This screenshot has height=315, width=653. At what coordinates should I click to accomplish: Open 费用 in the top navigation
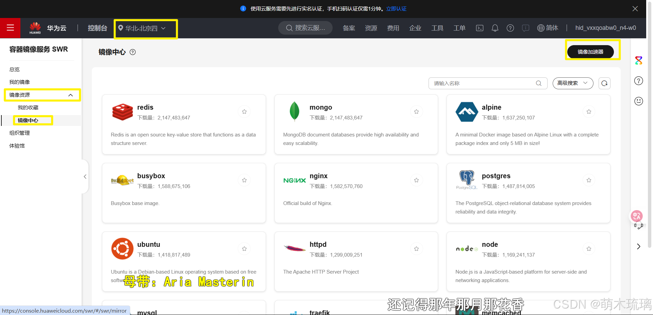point(393,28)
